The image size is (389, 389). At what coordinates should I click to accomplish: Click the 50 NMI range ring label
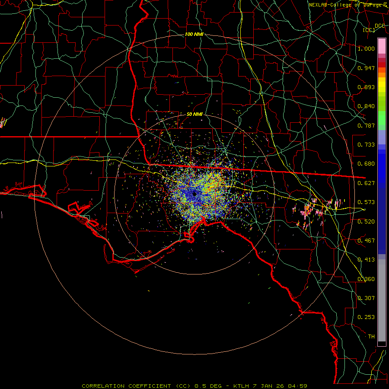(x=194, y=115)
